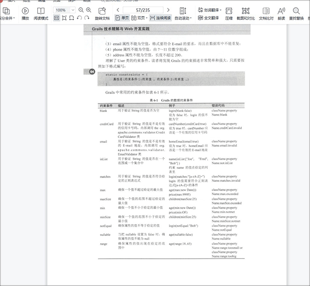Image resolution: width=310 pixels, height=286 pixels.
Task: Rotate page clockwise
Action: pos(87,18)
